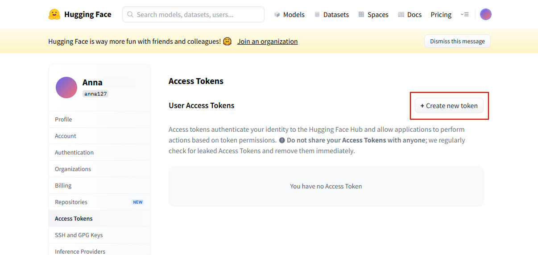Click the hugging emoji in banner
Screen dimensions: 538x255
pos(228,42)
